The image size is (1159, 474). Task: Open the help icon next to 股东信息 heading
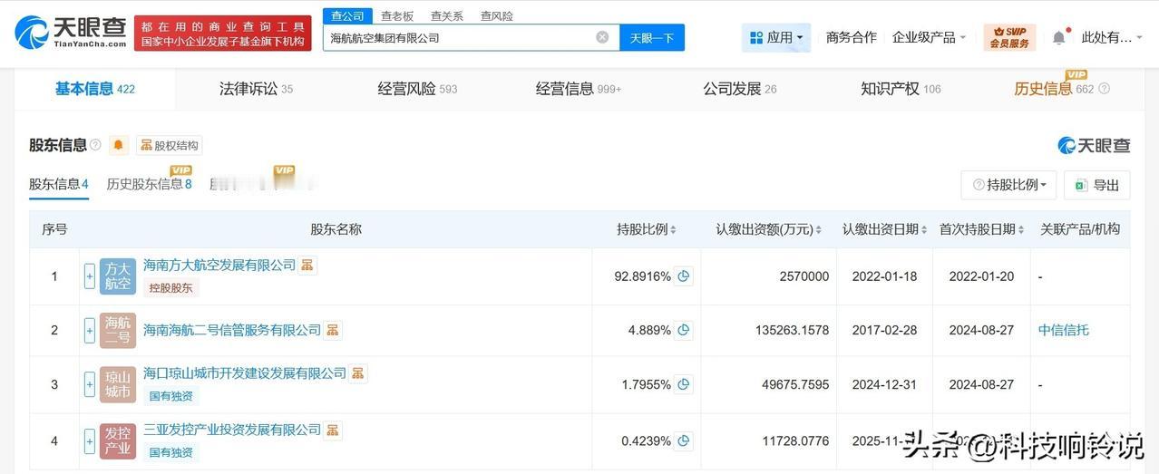pyautogui.click(x=95, y=145)
